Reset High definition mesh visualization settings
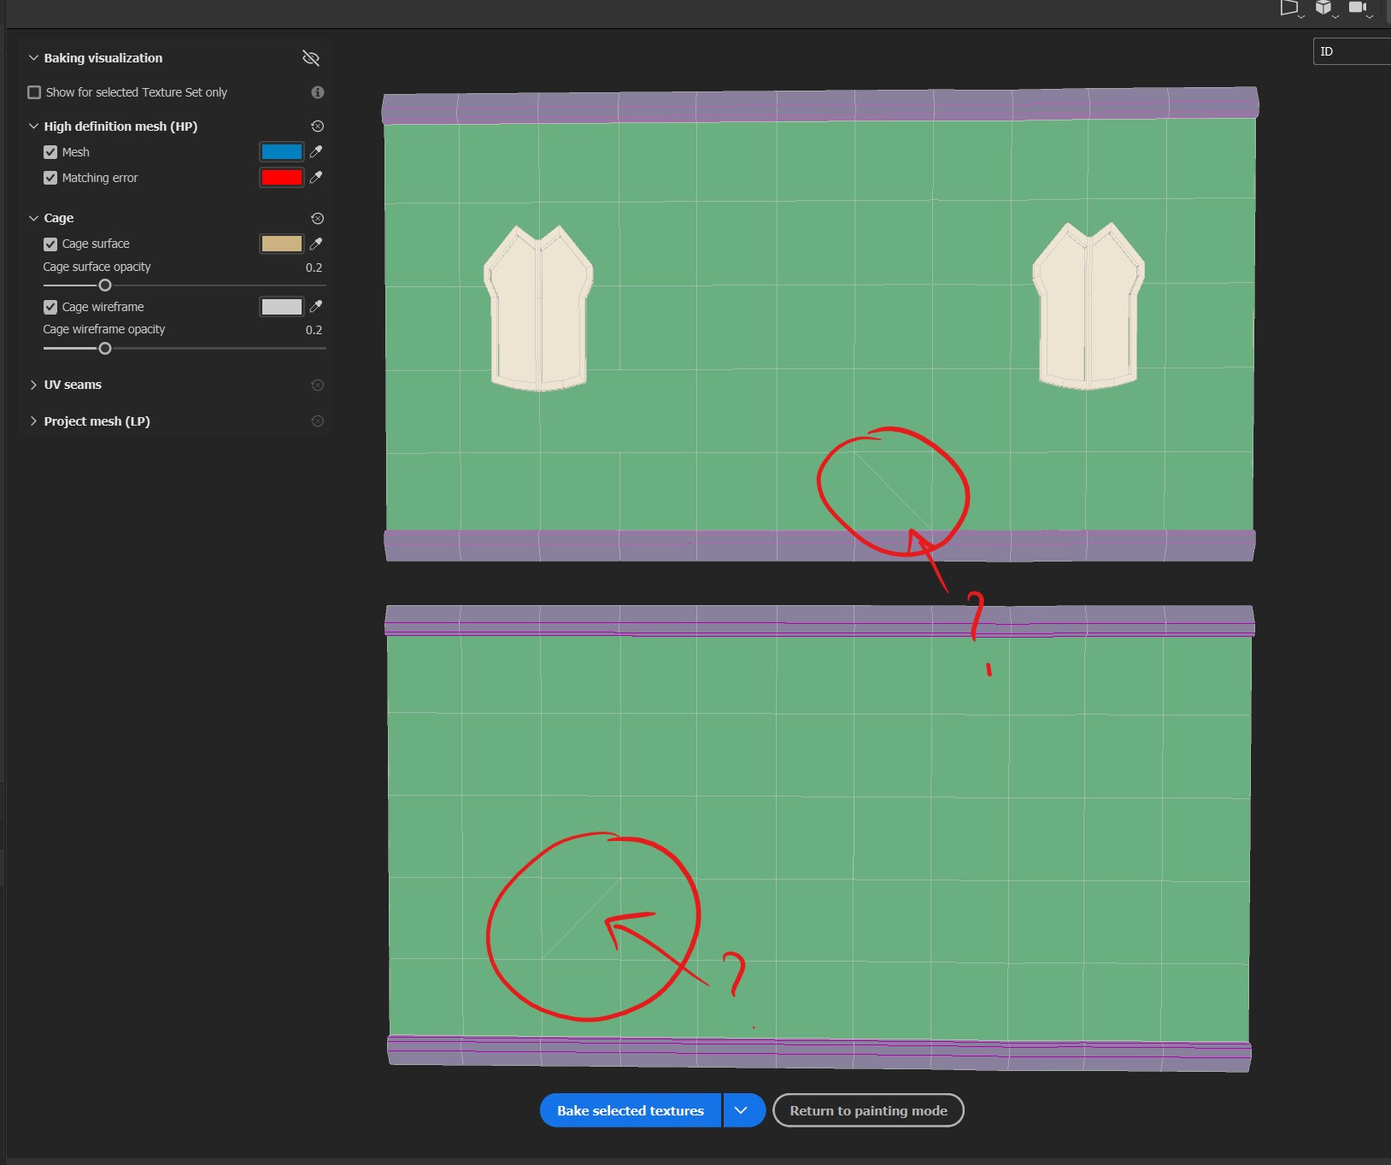1391x1165 pixels. tap(317, 126)
